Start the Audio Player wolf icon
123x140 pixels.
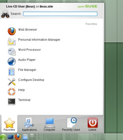coord(12,62)
